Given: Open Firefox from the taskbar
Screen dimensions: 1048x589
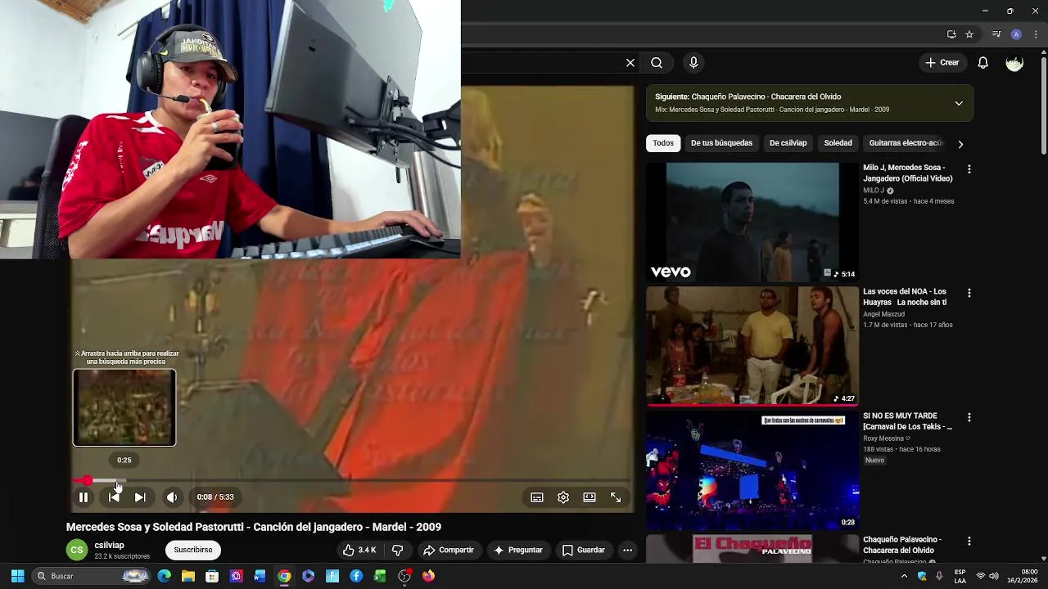Looking at the screenshot, I should point(428,576).
